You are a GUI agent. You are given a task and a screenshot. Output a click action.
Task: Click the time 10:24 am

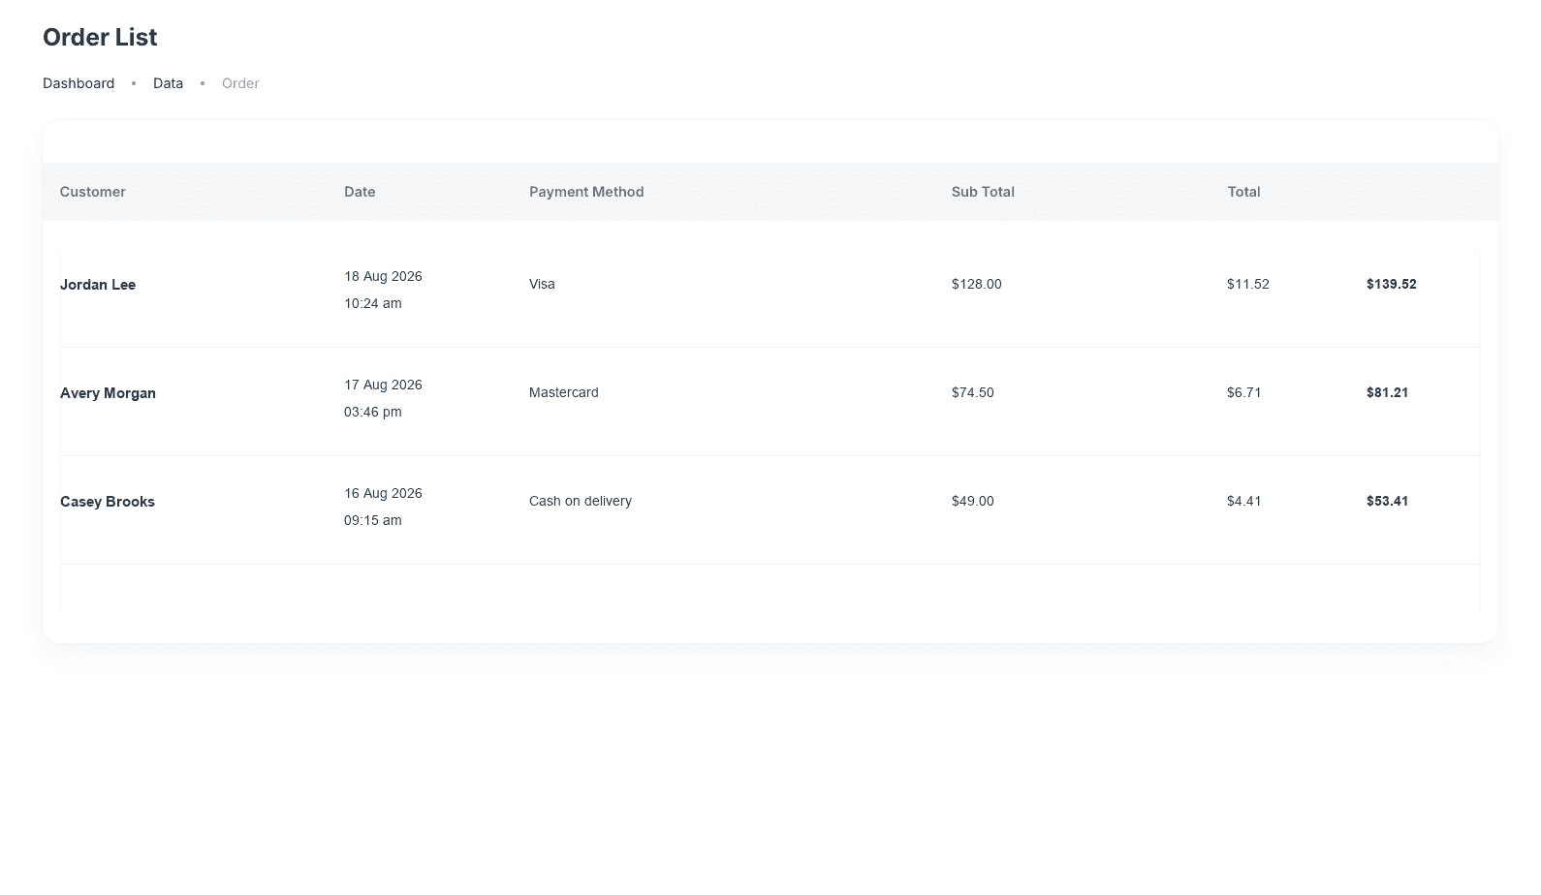(372, 303)
